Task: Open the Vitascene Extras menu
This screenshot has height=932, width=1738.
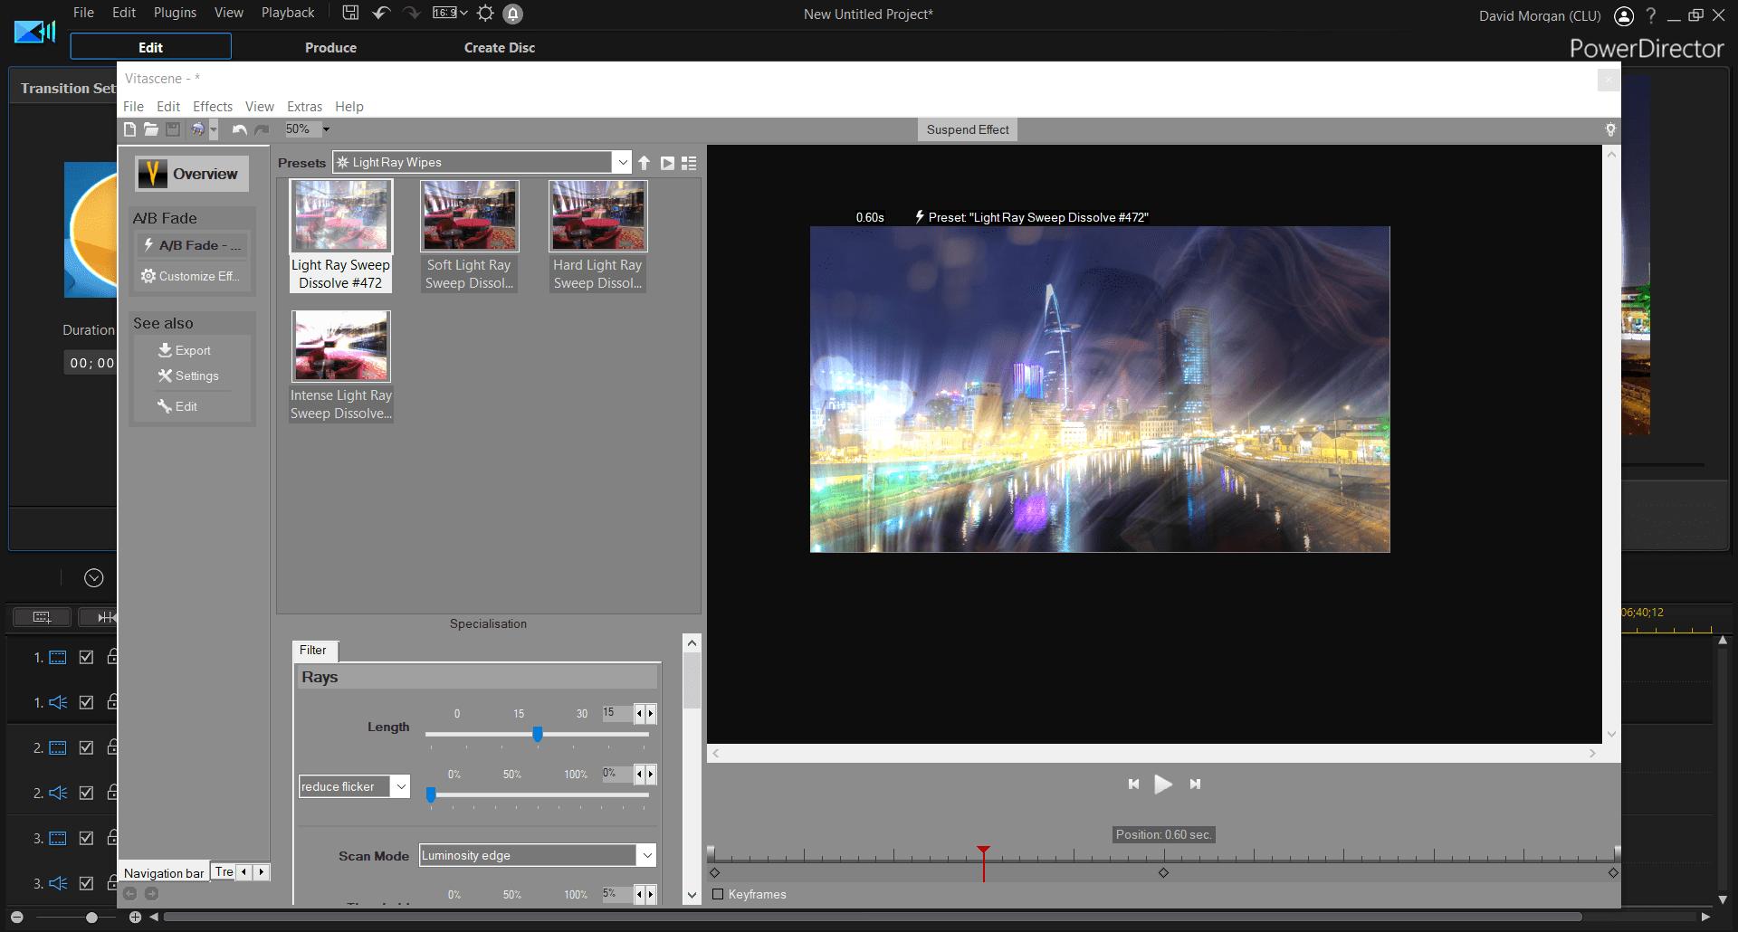Action: 304,106
